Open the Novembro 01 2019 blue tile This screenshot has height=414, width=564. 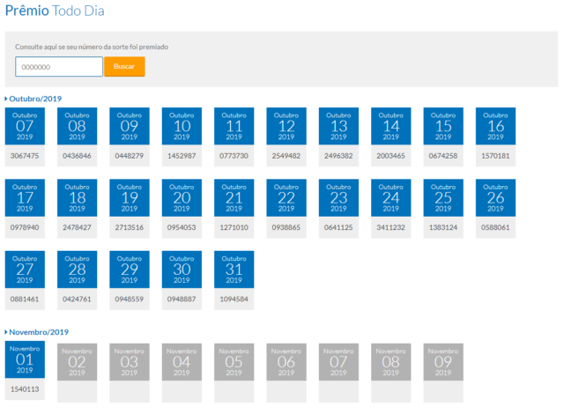pyautogui.click(x=25, y=361)
